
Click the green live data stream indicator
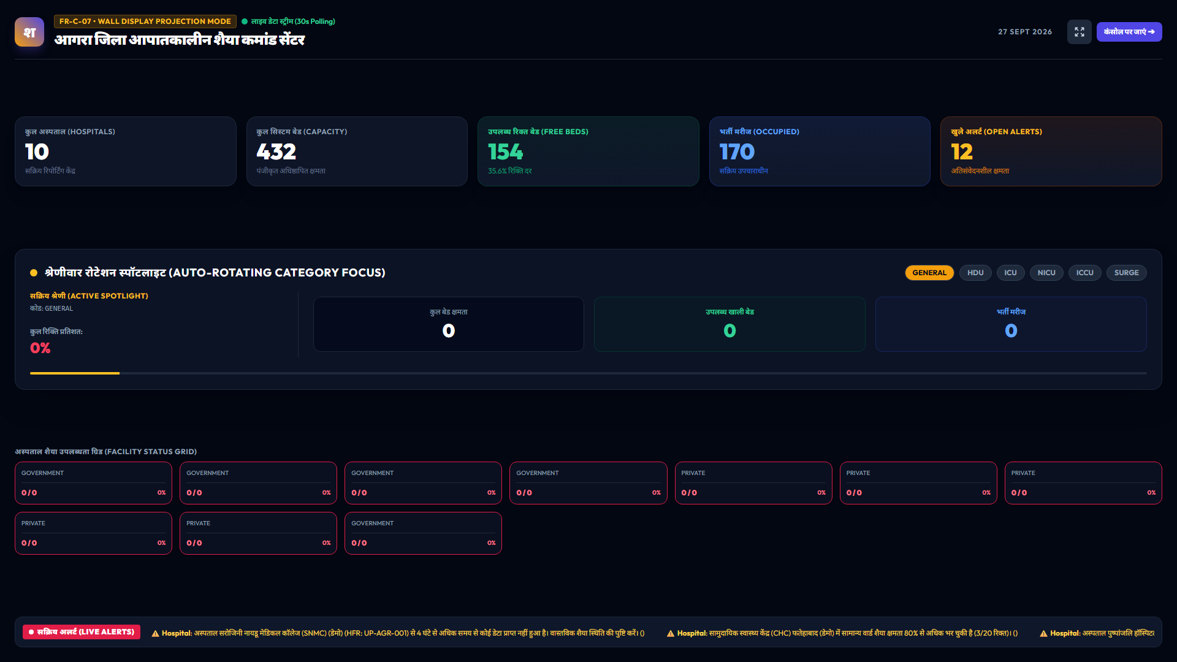tap(245, 21)
